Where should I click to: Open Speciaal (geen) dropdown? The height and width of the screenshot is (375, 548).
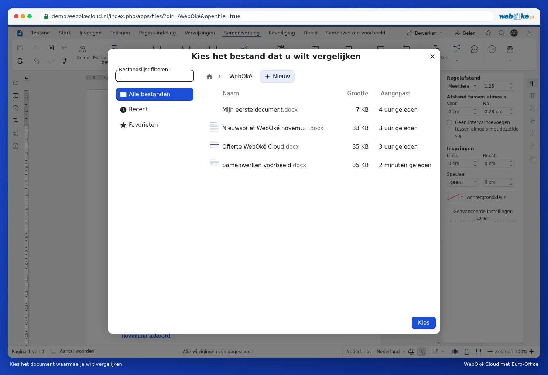coord(462,182)
